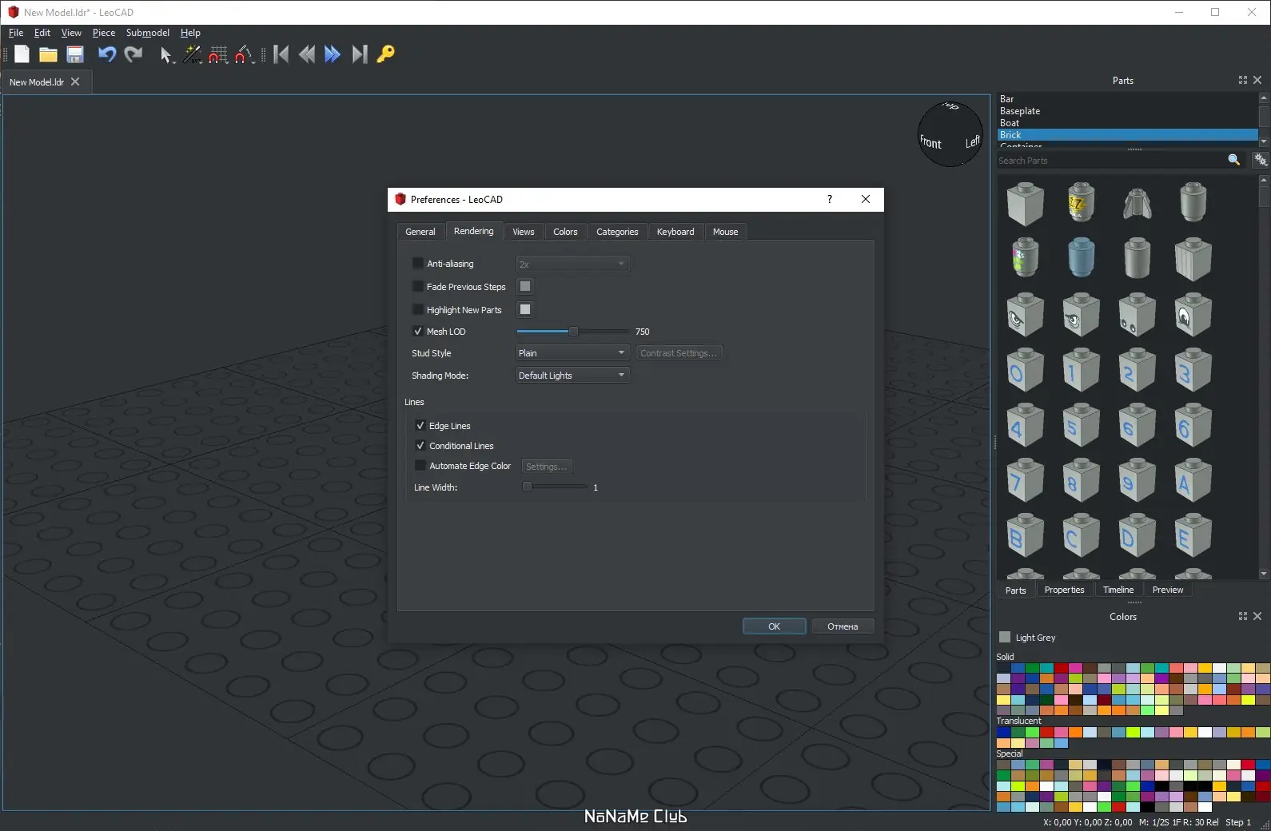Viewport: 1271px width, 831px height.
Task: Open the Piece menu
Action: 104,33
